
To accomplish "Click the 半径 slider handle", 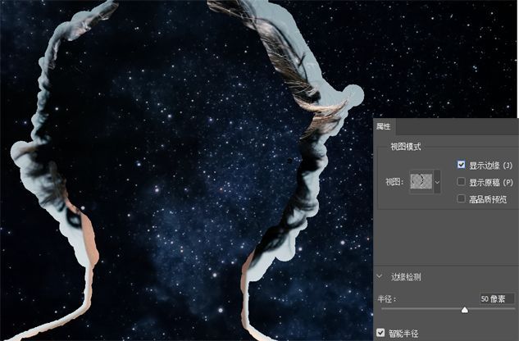I will pos(465,310).
